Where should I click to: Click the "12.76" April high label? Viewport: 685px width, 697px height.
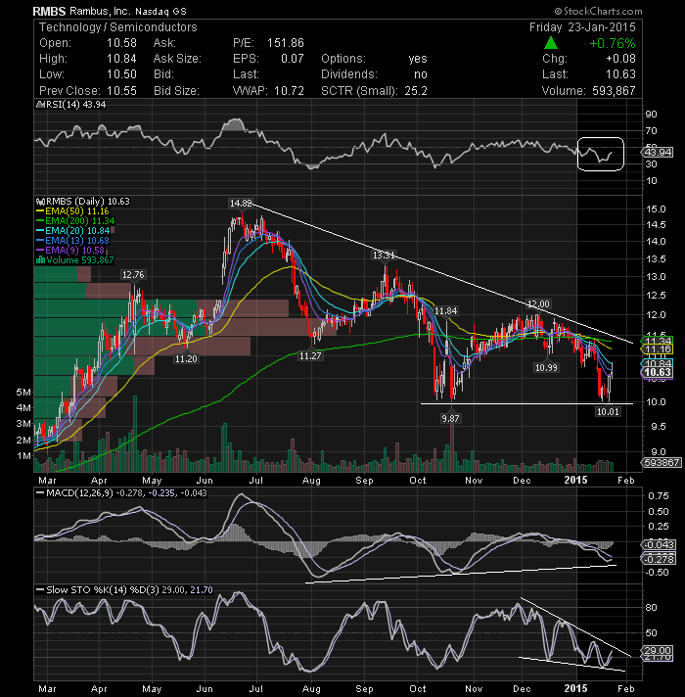pyautogui.click(x=133, y=275)
